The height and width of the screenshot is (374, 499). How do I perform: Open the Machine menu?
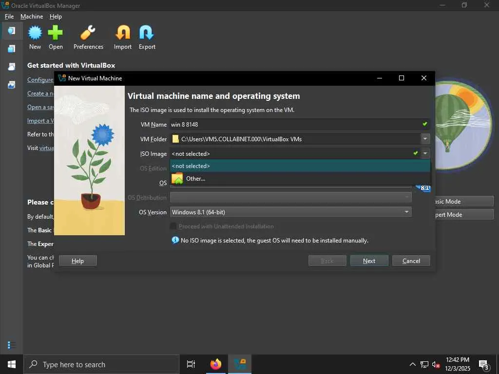pos(32,17)
